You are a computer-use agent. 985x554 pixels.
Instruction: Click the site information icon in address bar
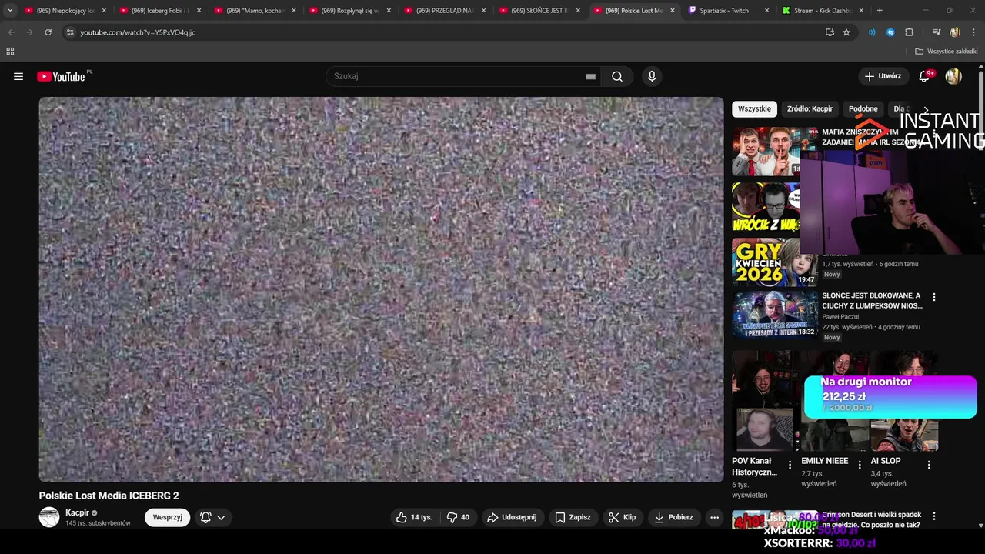coord(70,32)
